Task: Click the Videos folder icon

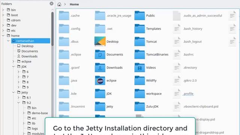Action: 139,67
